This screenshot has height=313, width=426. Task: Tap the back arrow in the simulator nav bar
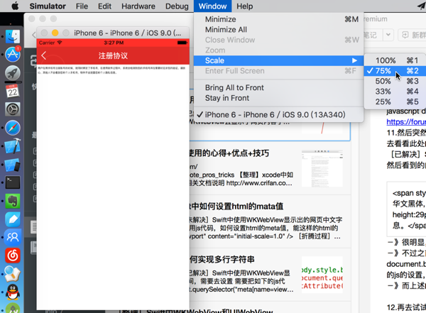44,55
